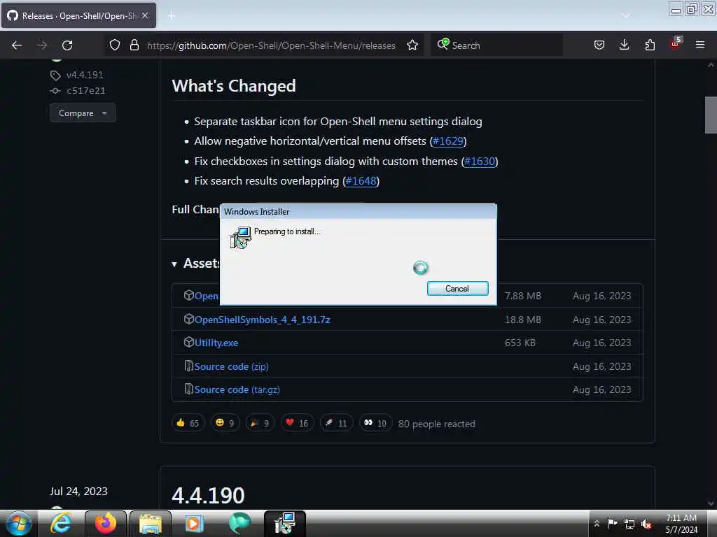
Task: Click the 80 people reacted text
Action: [437, 424]
